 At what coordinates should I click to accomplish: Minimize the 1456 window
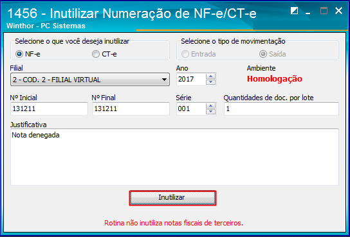point(308,11)
